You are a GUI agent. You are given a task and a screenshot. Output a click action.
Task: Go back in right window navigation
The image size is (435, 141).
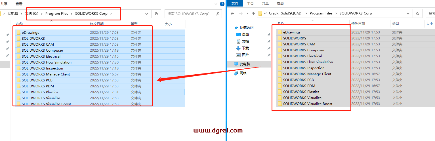(232, 13)
